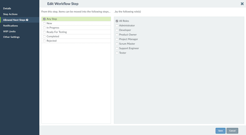Check the New step checkbox
Screen dimensions: 246x135
tap(44, 23)
